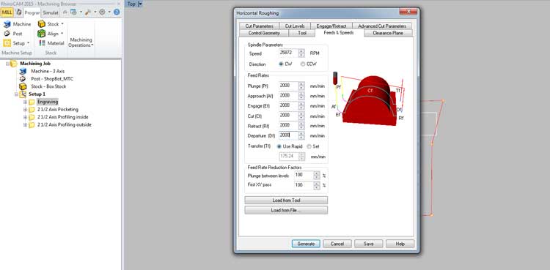This screenshot has width=550, height=270.
Task: Switch to the Tool tab
Action: pyautogui.click(x=302, y=33)
